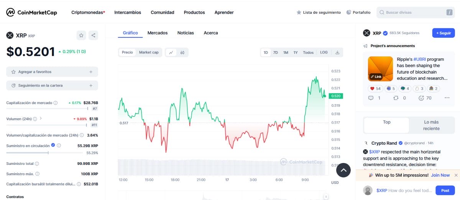The width and height of the screenshot is (460, 200).
Task: Open info icon for Suministro máx.
Action: point(37,174)
